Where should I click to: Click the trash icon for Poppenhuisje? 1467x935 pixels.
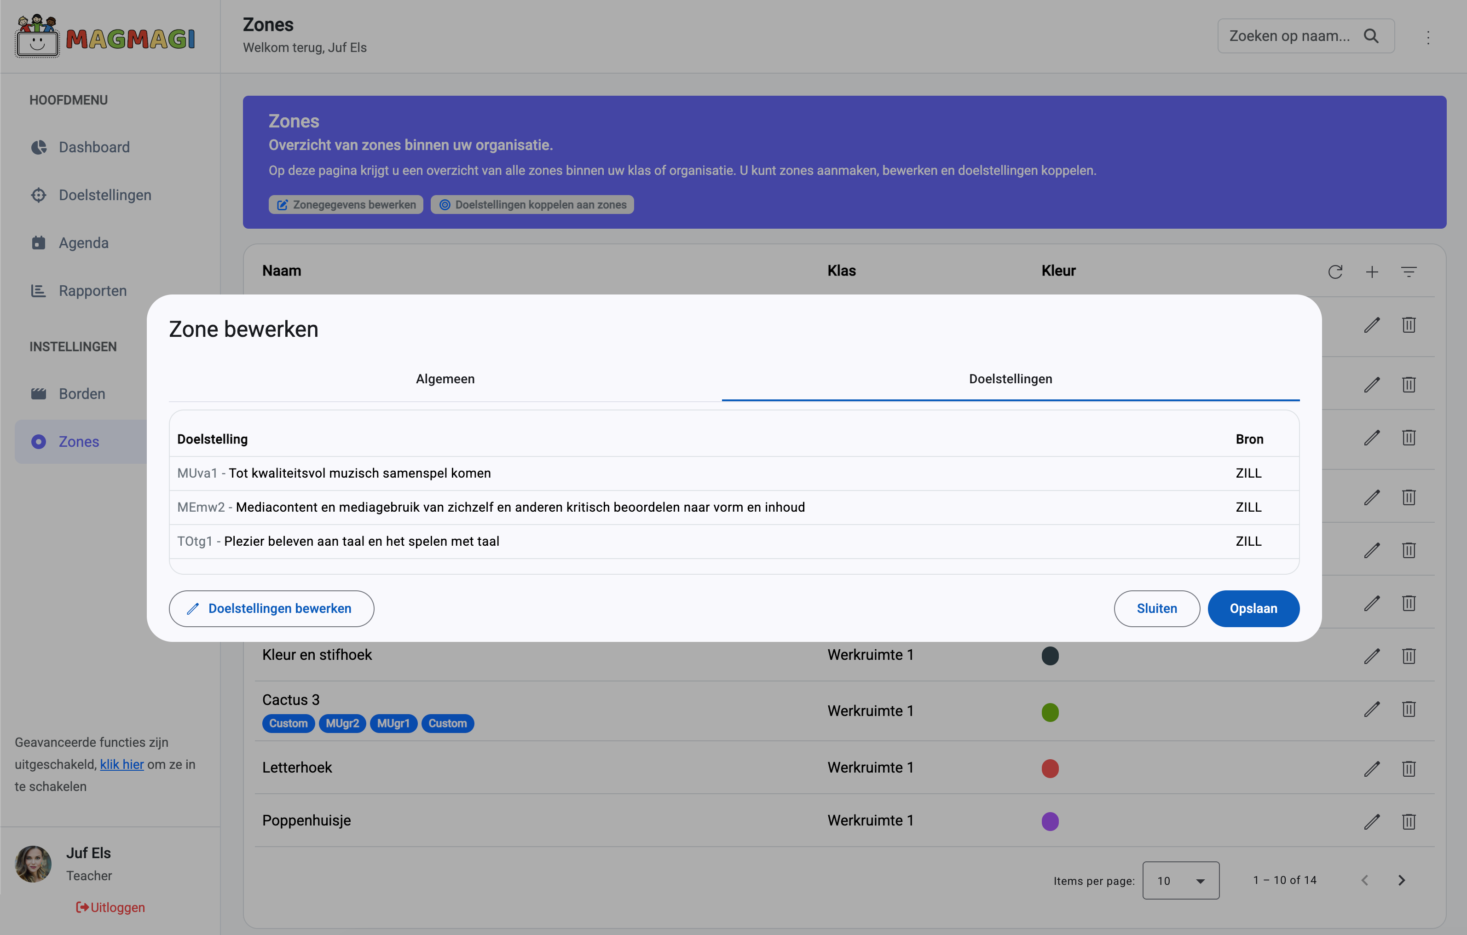[x=1409, y=821]
